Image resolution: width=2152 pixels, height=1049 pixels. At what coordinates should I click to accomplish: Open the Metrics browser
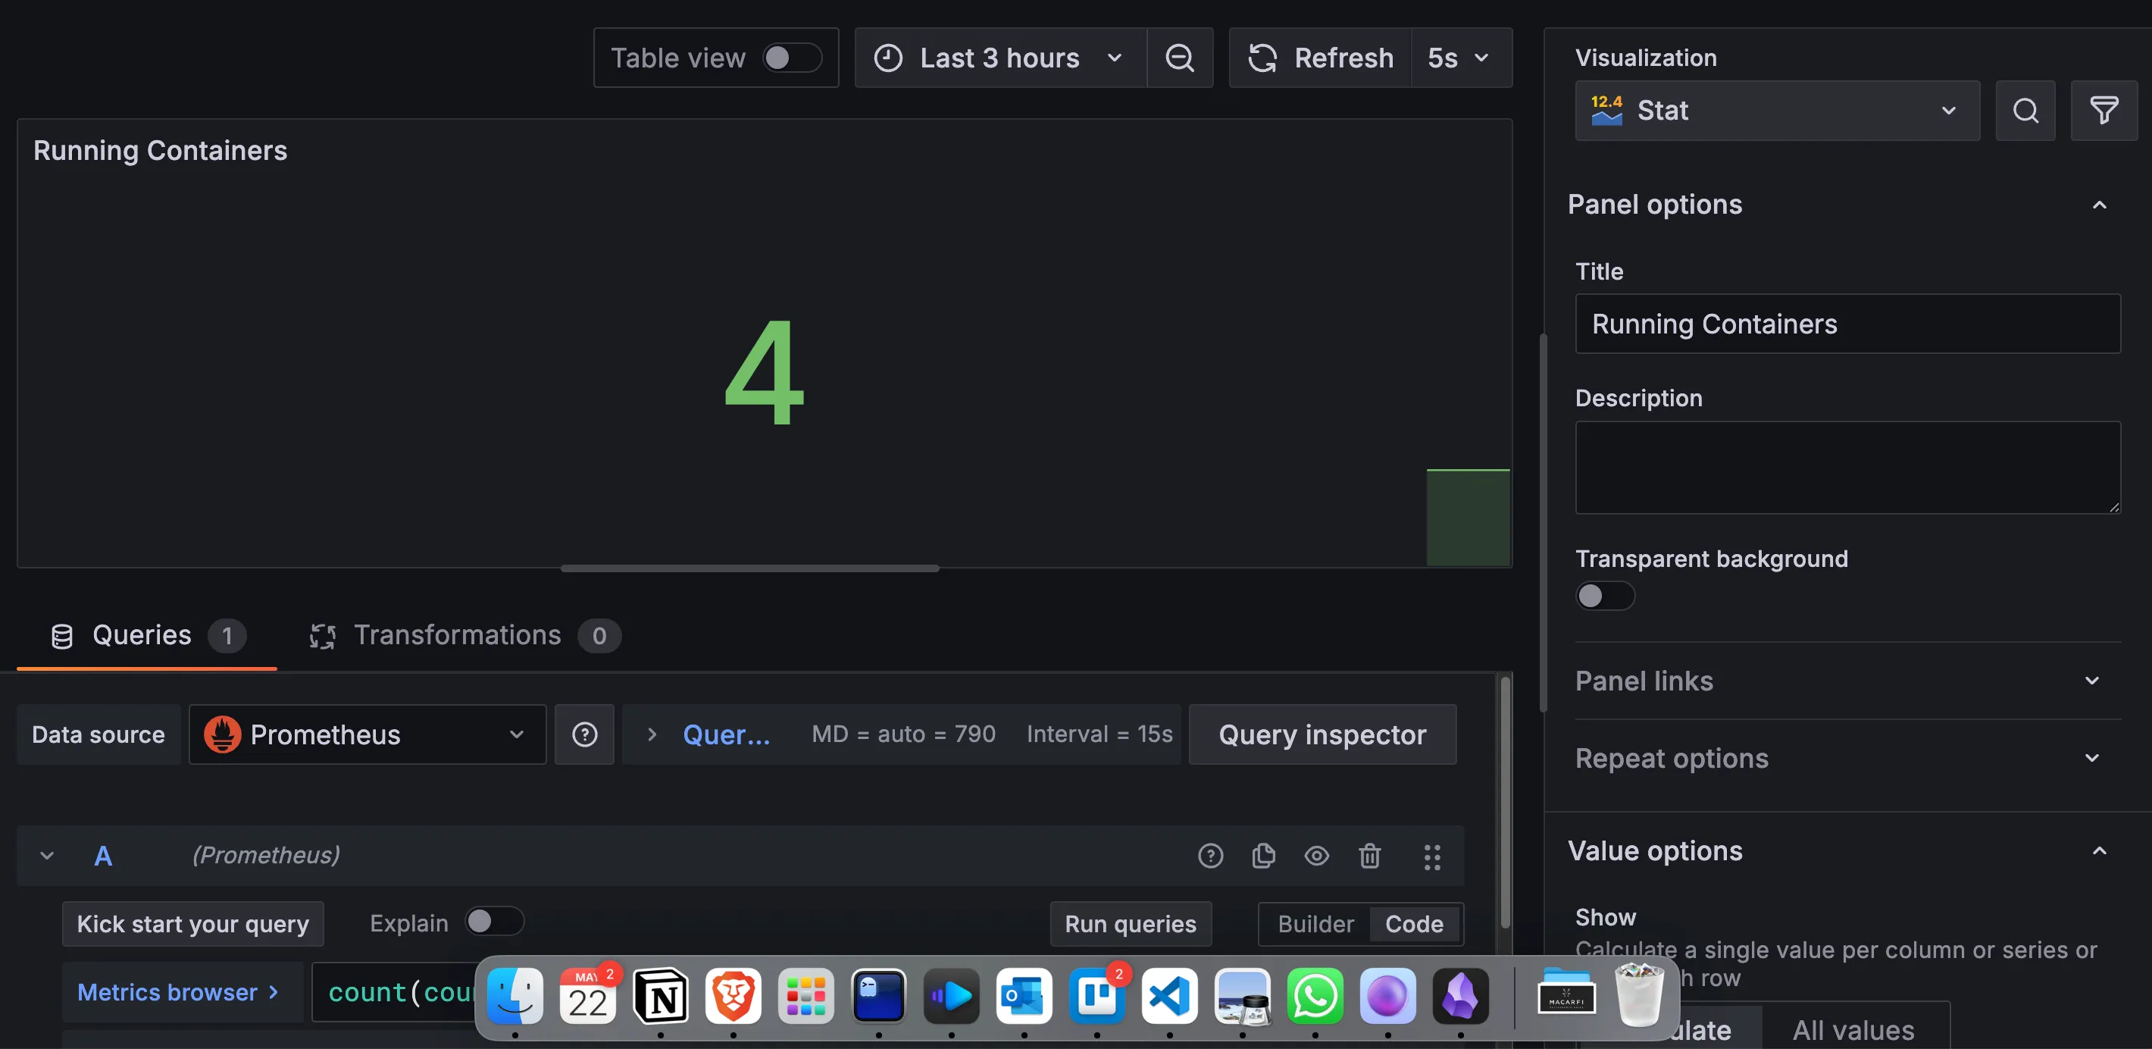[180, 991]
